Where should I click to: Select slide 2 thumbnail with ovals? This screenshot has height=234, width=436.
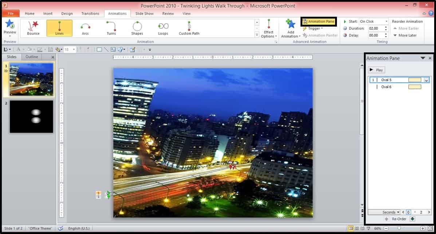pyautogui.click(x=31, y=117)
